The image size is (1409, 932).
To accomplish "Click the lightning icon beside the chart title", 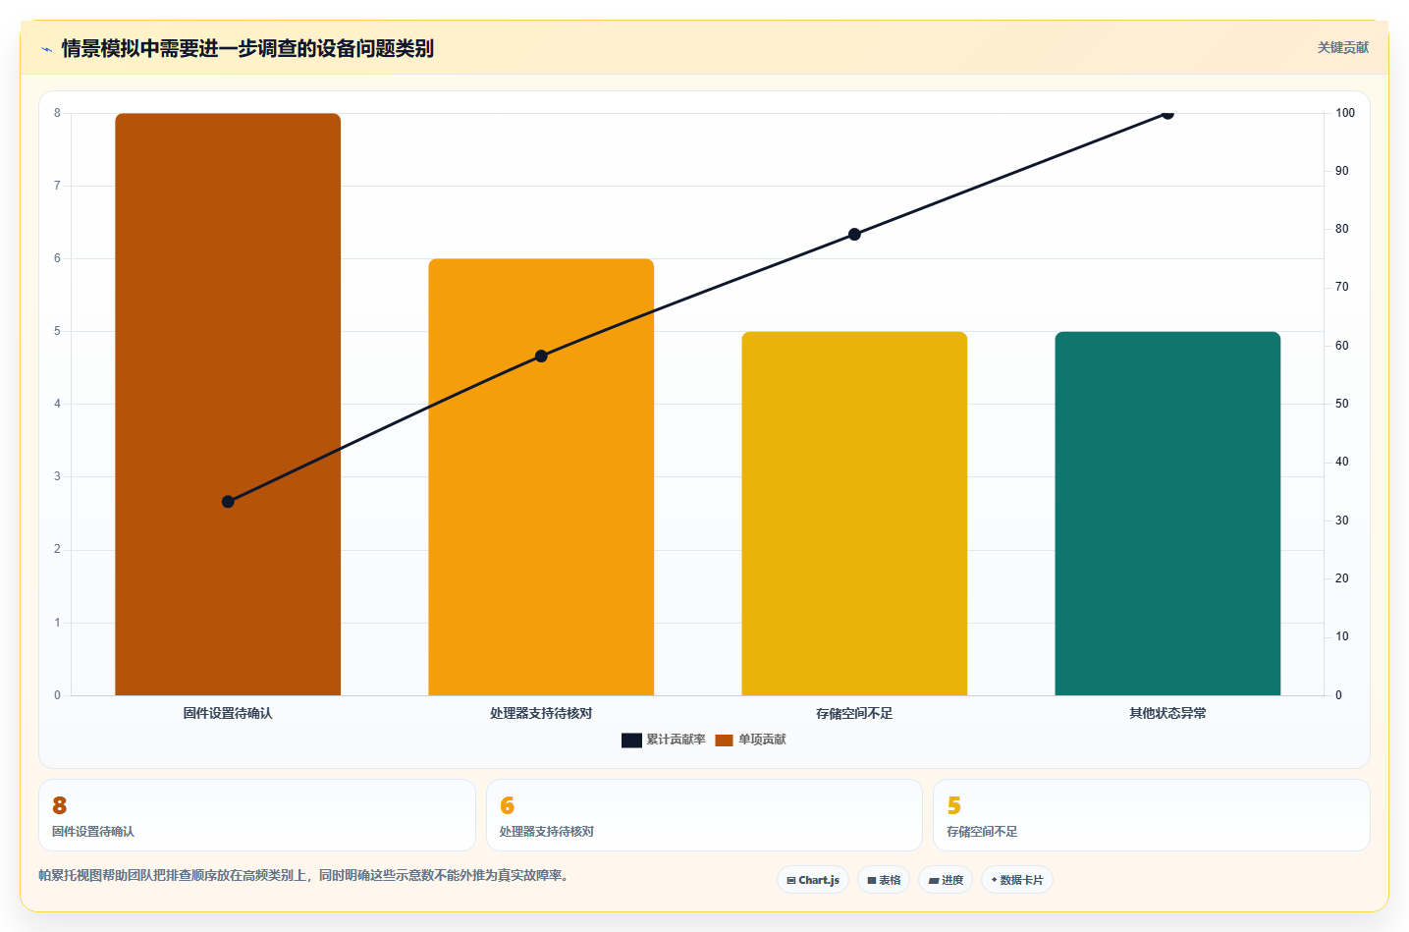I will (46, 49).
